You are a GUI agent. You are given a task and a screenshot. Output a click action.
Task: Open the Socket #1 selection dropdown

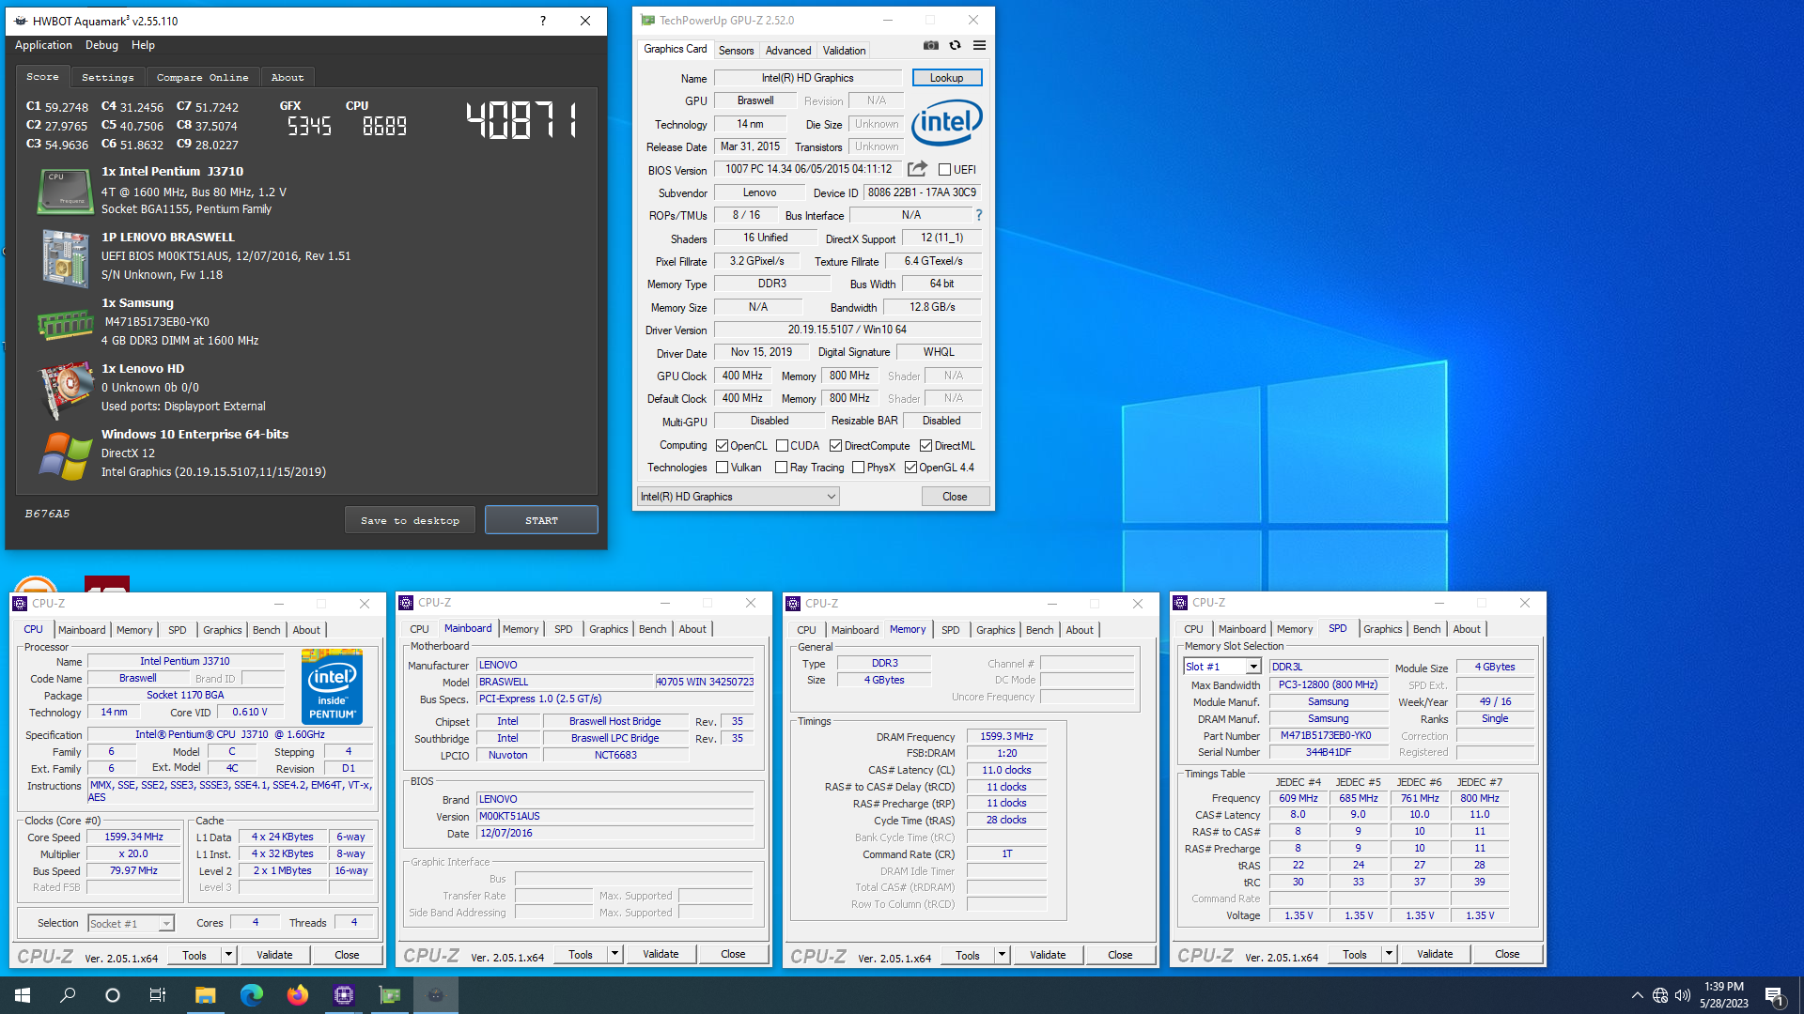point(131,924)
